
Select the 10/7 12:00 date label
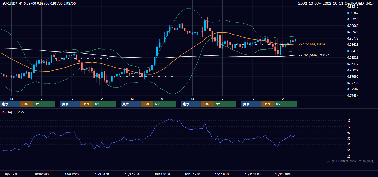click(12, 174)
